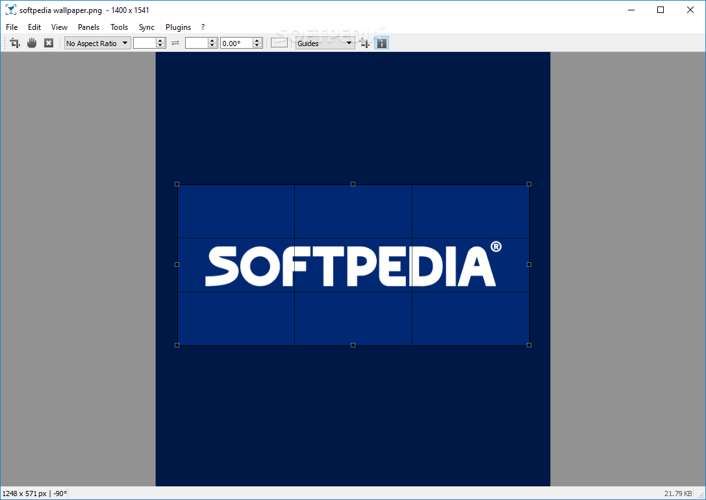Screen dimensions: 706x500
Task: Click the blank color swatch box
Action: pos(279,43)
